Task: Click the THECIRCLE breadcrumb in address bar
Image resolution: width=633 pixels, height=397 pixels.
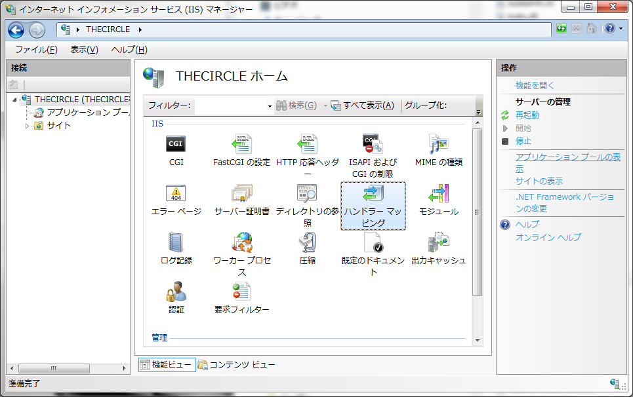Action: coord(108,29)
